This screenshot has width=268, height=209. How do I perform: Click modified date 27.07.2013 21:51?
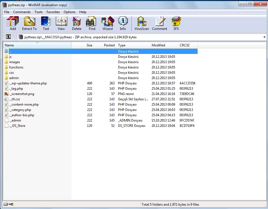coord(163,99)
